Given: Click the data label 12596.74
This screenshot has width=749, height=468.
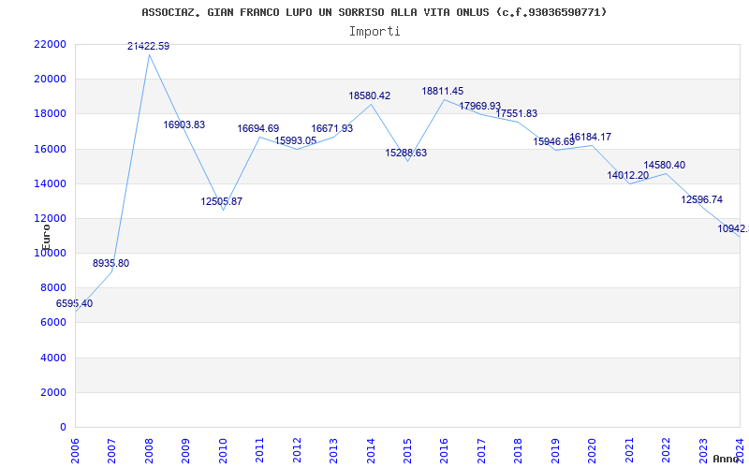Looking at the screenshot, I should click(x=702, y=200).
